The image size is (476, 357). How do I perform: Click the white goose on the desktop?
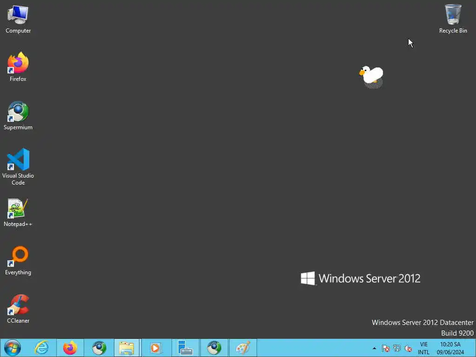tap(371, 75)
